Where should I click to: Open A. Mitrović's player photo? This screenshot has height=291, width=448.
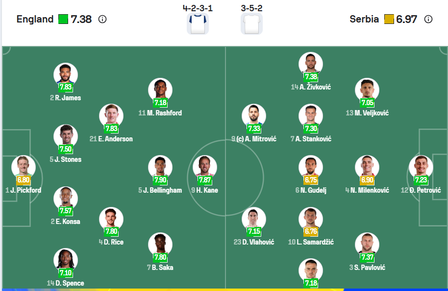[253, 116]
